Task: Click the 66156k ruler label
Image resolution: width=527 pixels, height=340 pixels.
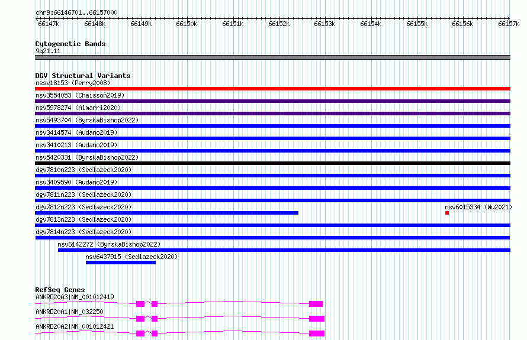Action: click(x=462, y=24)
